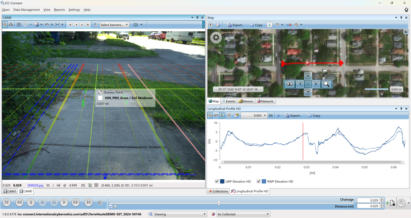Click the undo icon in the CAM0 toolbar
The width and height of the screenshot is (411, 218).
click(47, 24)
